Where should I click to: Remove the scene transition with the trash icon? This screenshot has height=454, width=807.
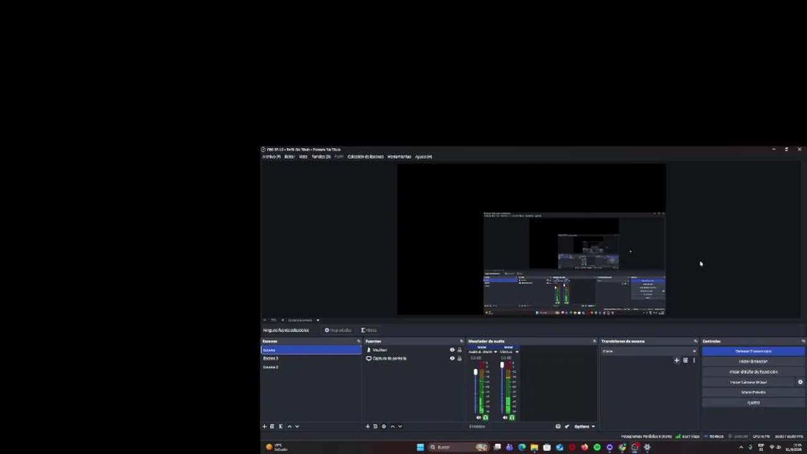point(685,361)
